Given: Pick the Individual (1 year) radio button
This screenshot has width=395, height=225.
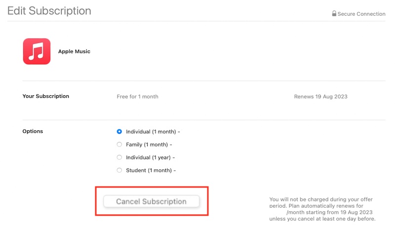Looking at the screenshot, I should (119, 157).
